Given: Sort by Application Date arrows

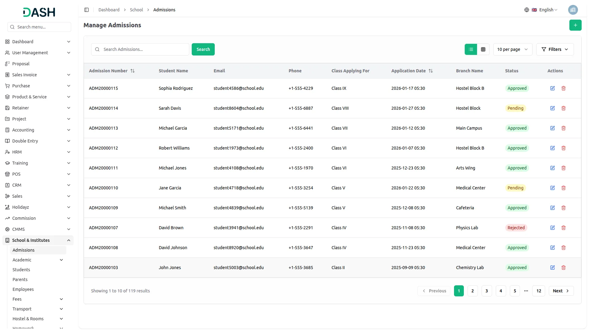Looking at the screenshot, I should point(431,71).
